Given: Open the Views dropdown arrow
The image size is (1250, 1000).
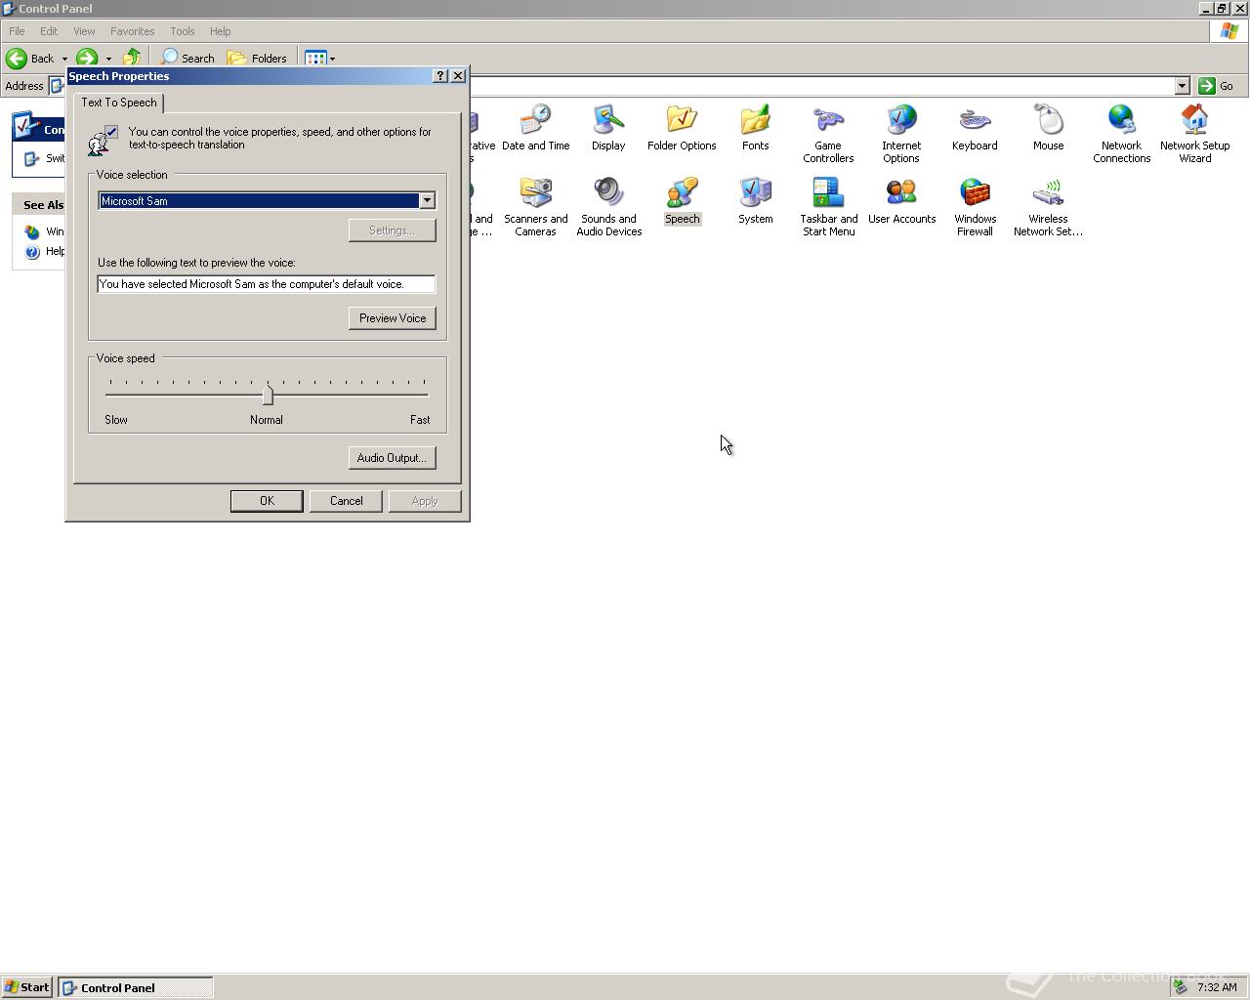Looking at the screenshot, I should click(332, 59).
